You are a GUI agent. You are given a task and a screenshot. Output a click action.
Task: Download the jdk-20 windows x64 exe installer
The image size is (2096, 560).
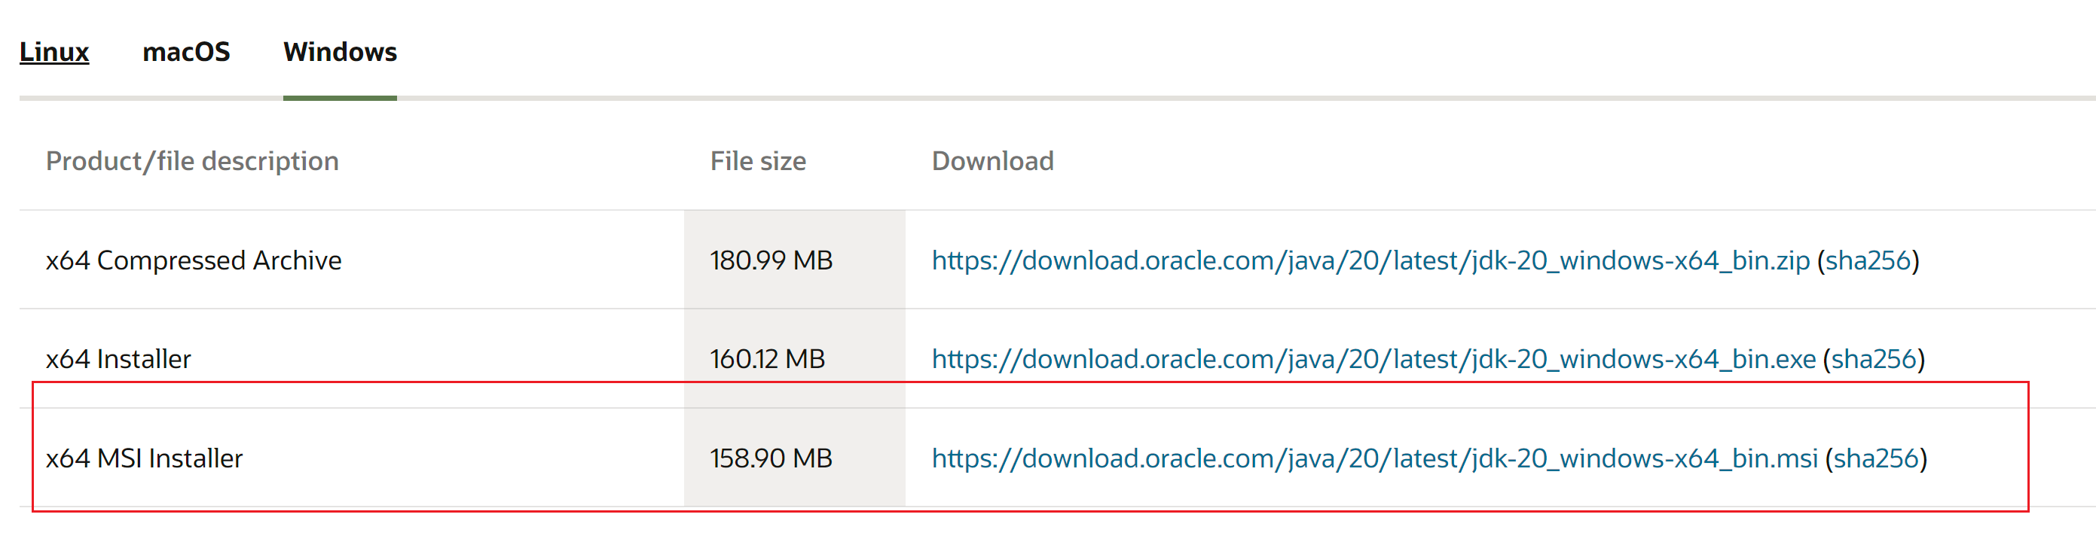(1373, 359)
